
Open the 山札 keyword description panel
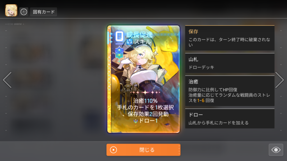(x=230, y=63)
